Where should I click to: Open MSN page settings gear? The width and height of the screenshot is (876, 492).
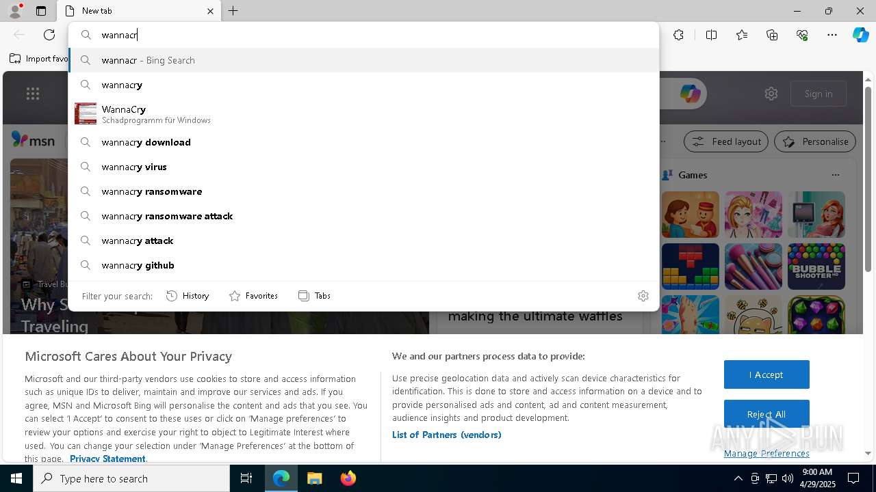pyautogui.click(x=771, y=94)
